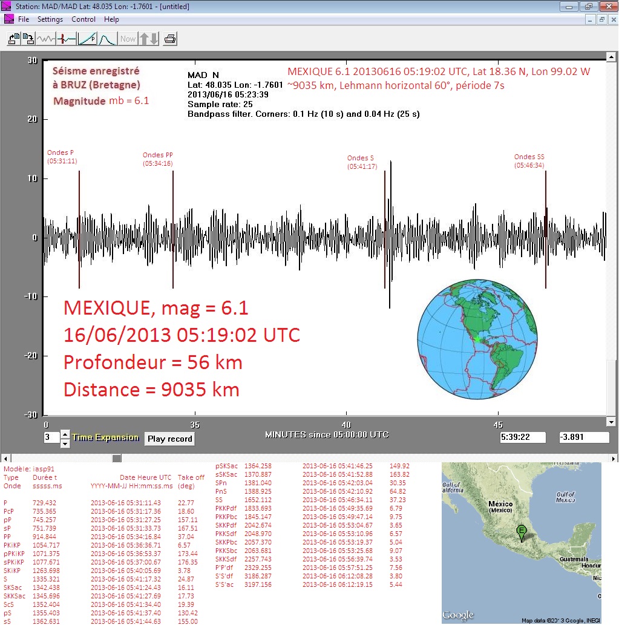Click the horizontal scrollbar thumb under the seismogram

coord(117,458)
